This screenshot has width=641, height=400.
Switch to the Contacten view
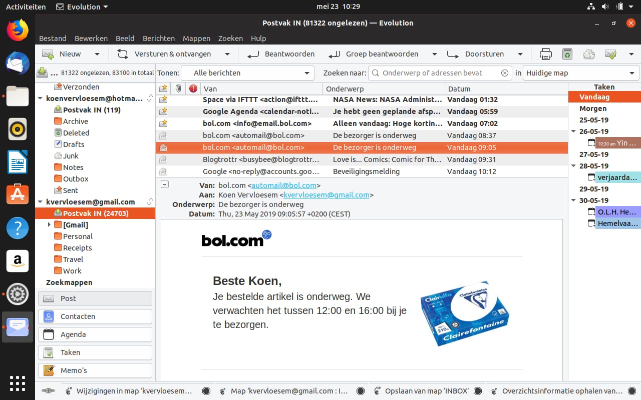coord(95,316)
